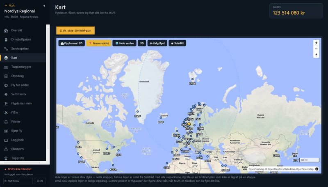328x187 pixels.
Task: Open the OpenStreetMap attribution link
Action: click(x=305, y=169)
